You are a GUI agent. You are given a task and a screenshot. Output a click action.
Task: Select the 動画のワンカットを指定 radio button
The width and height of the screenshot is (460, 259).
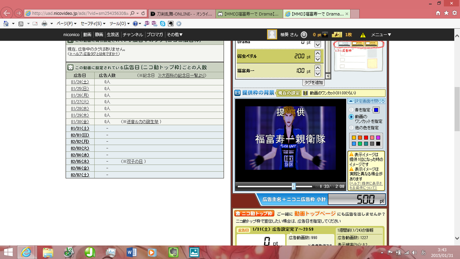point(351,117)
